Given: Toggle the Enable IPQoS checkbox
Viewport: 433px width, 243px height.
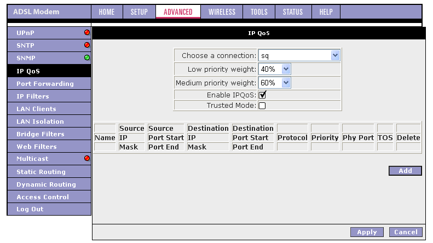Looking at the screenshot, I should (262, 95).
